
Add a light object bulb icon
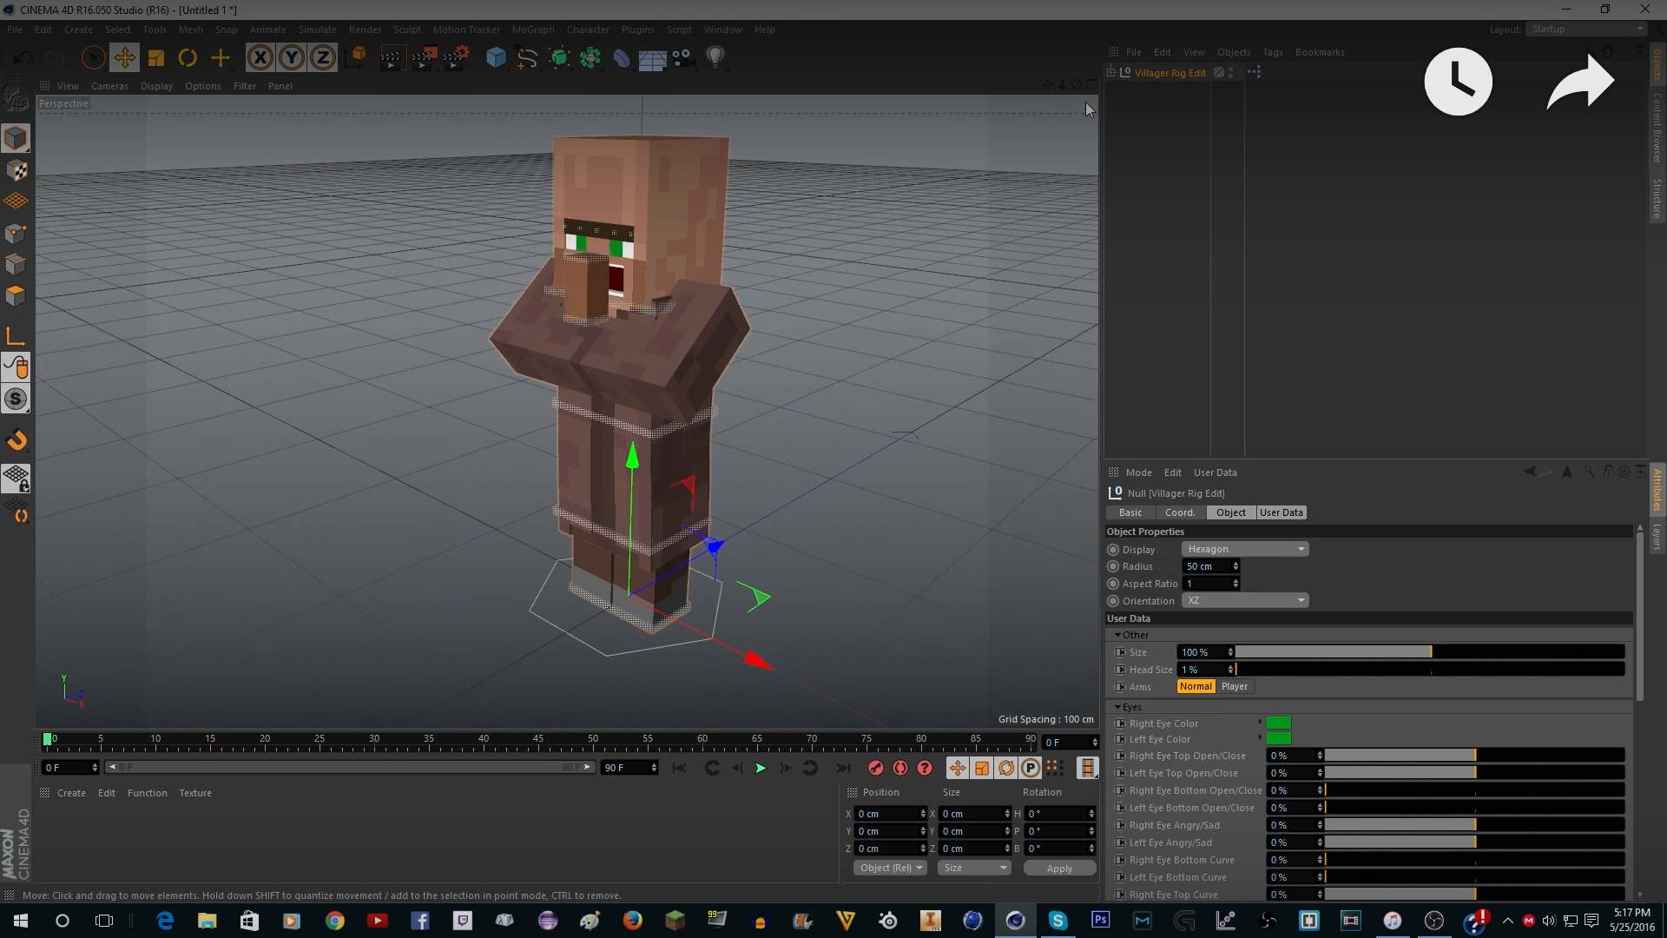(x=715, y=58)
